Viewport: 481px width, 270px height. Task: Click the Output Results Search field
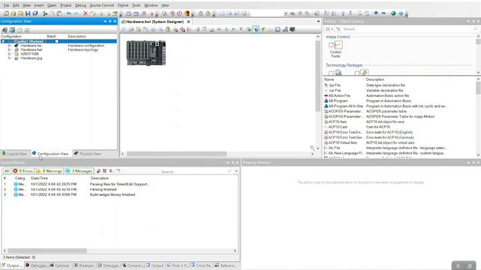coord(196,172)
